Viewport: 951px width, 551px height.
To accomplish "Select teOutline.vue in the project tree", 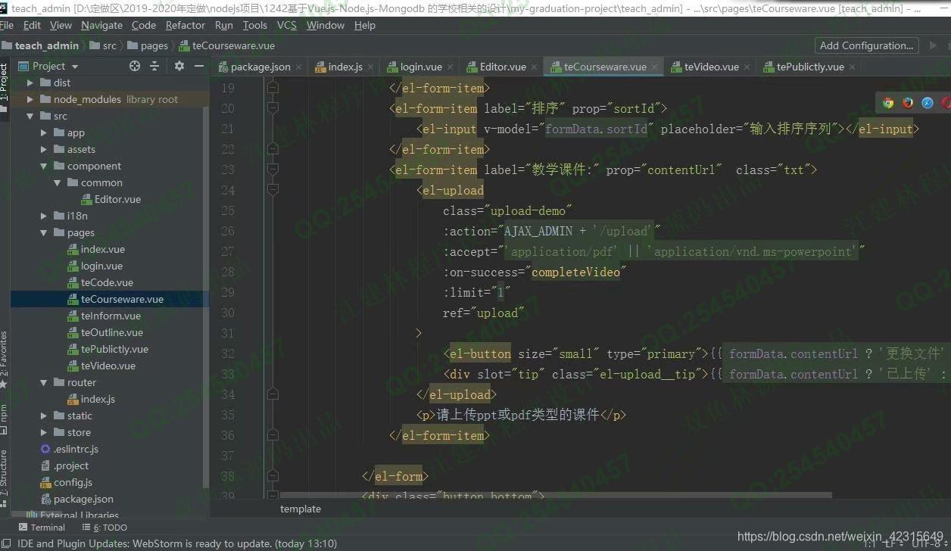I will (112, 332).
